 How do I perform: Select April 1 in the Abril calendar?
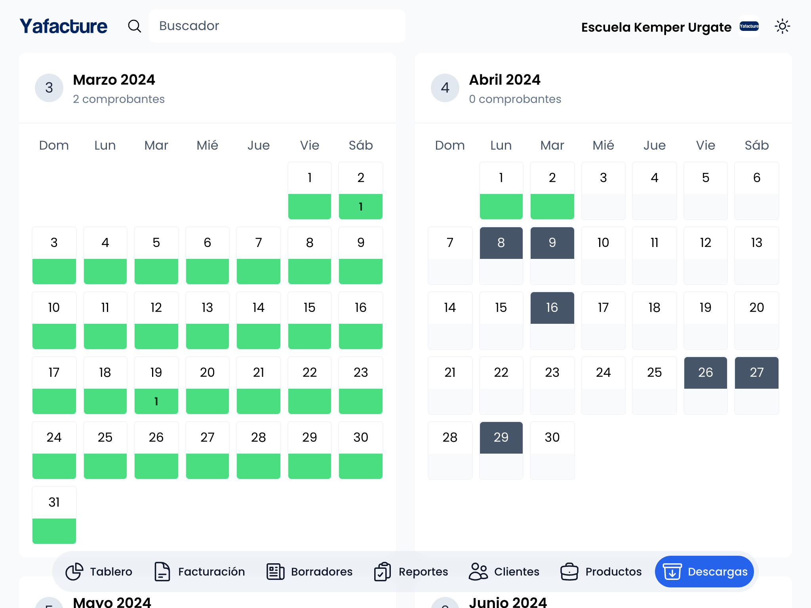pyautogui.click(x=501, y=190)
